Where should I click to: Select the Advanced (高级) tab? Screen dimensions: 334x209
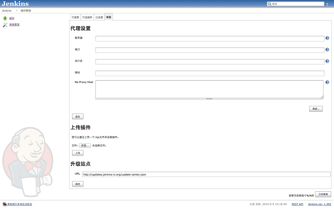coord(109,17)
